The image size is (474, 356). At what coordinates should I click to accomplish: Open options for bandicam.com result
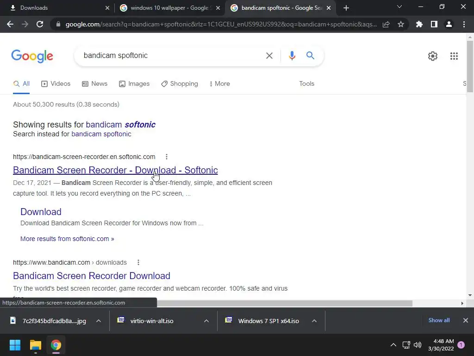tap(138, 262)
